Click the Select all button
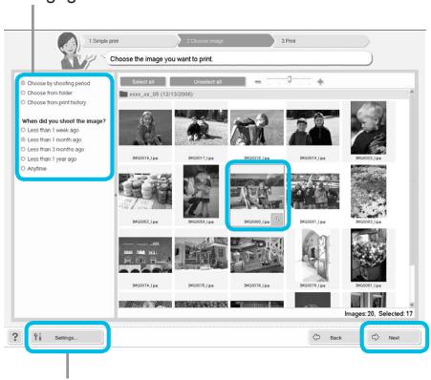Image resolution: width=431 pixels, height=380 pixels. coord(143,82)
